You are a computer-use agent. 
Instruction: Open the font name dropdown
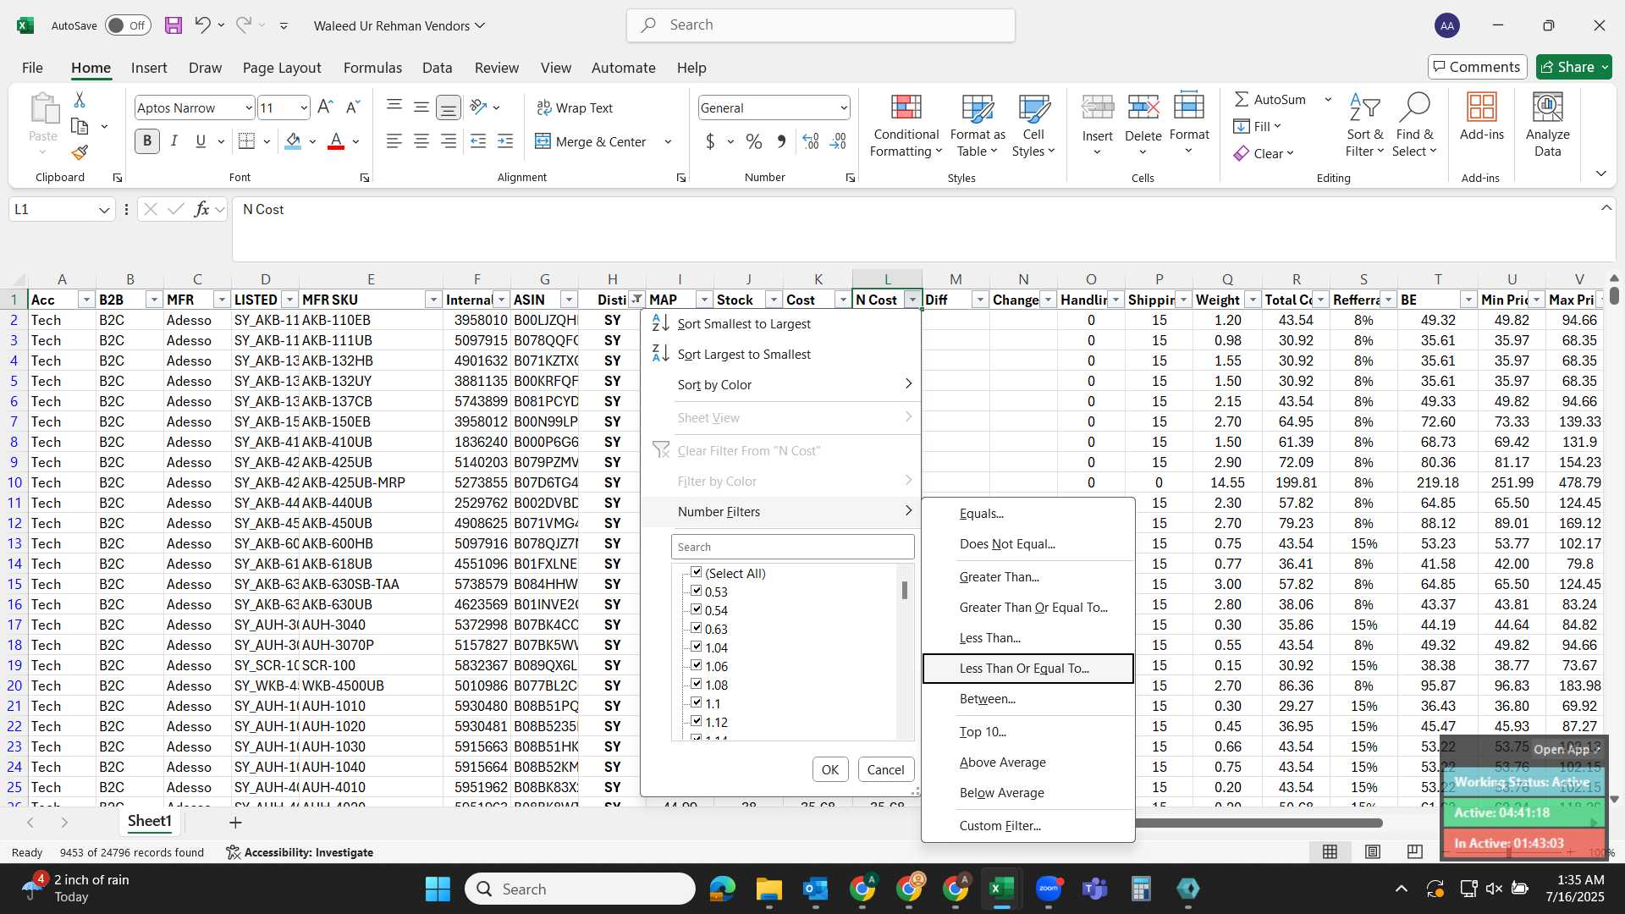pyautogui.click(x=248, y=107)
